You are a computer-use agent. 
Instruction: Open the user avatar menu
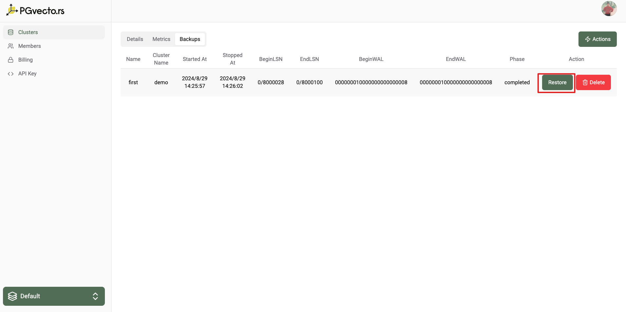point(609,9)
